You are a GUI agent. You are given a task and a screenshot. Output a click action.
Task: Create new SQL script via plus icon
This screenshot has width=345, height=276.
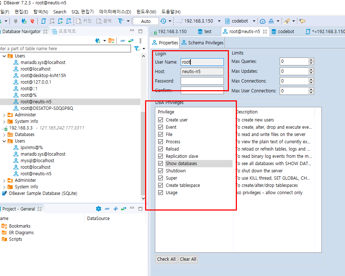60,21
